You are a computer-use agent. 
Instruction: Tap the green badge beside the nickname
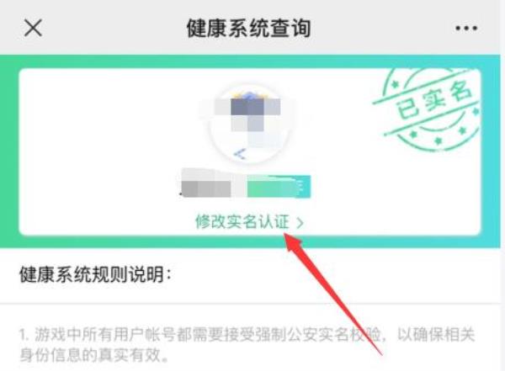point(279,187)
